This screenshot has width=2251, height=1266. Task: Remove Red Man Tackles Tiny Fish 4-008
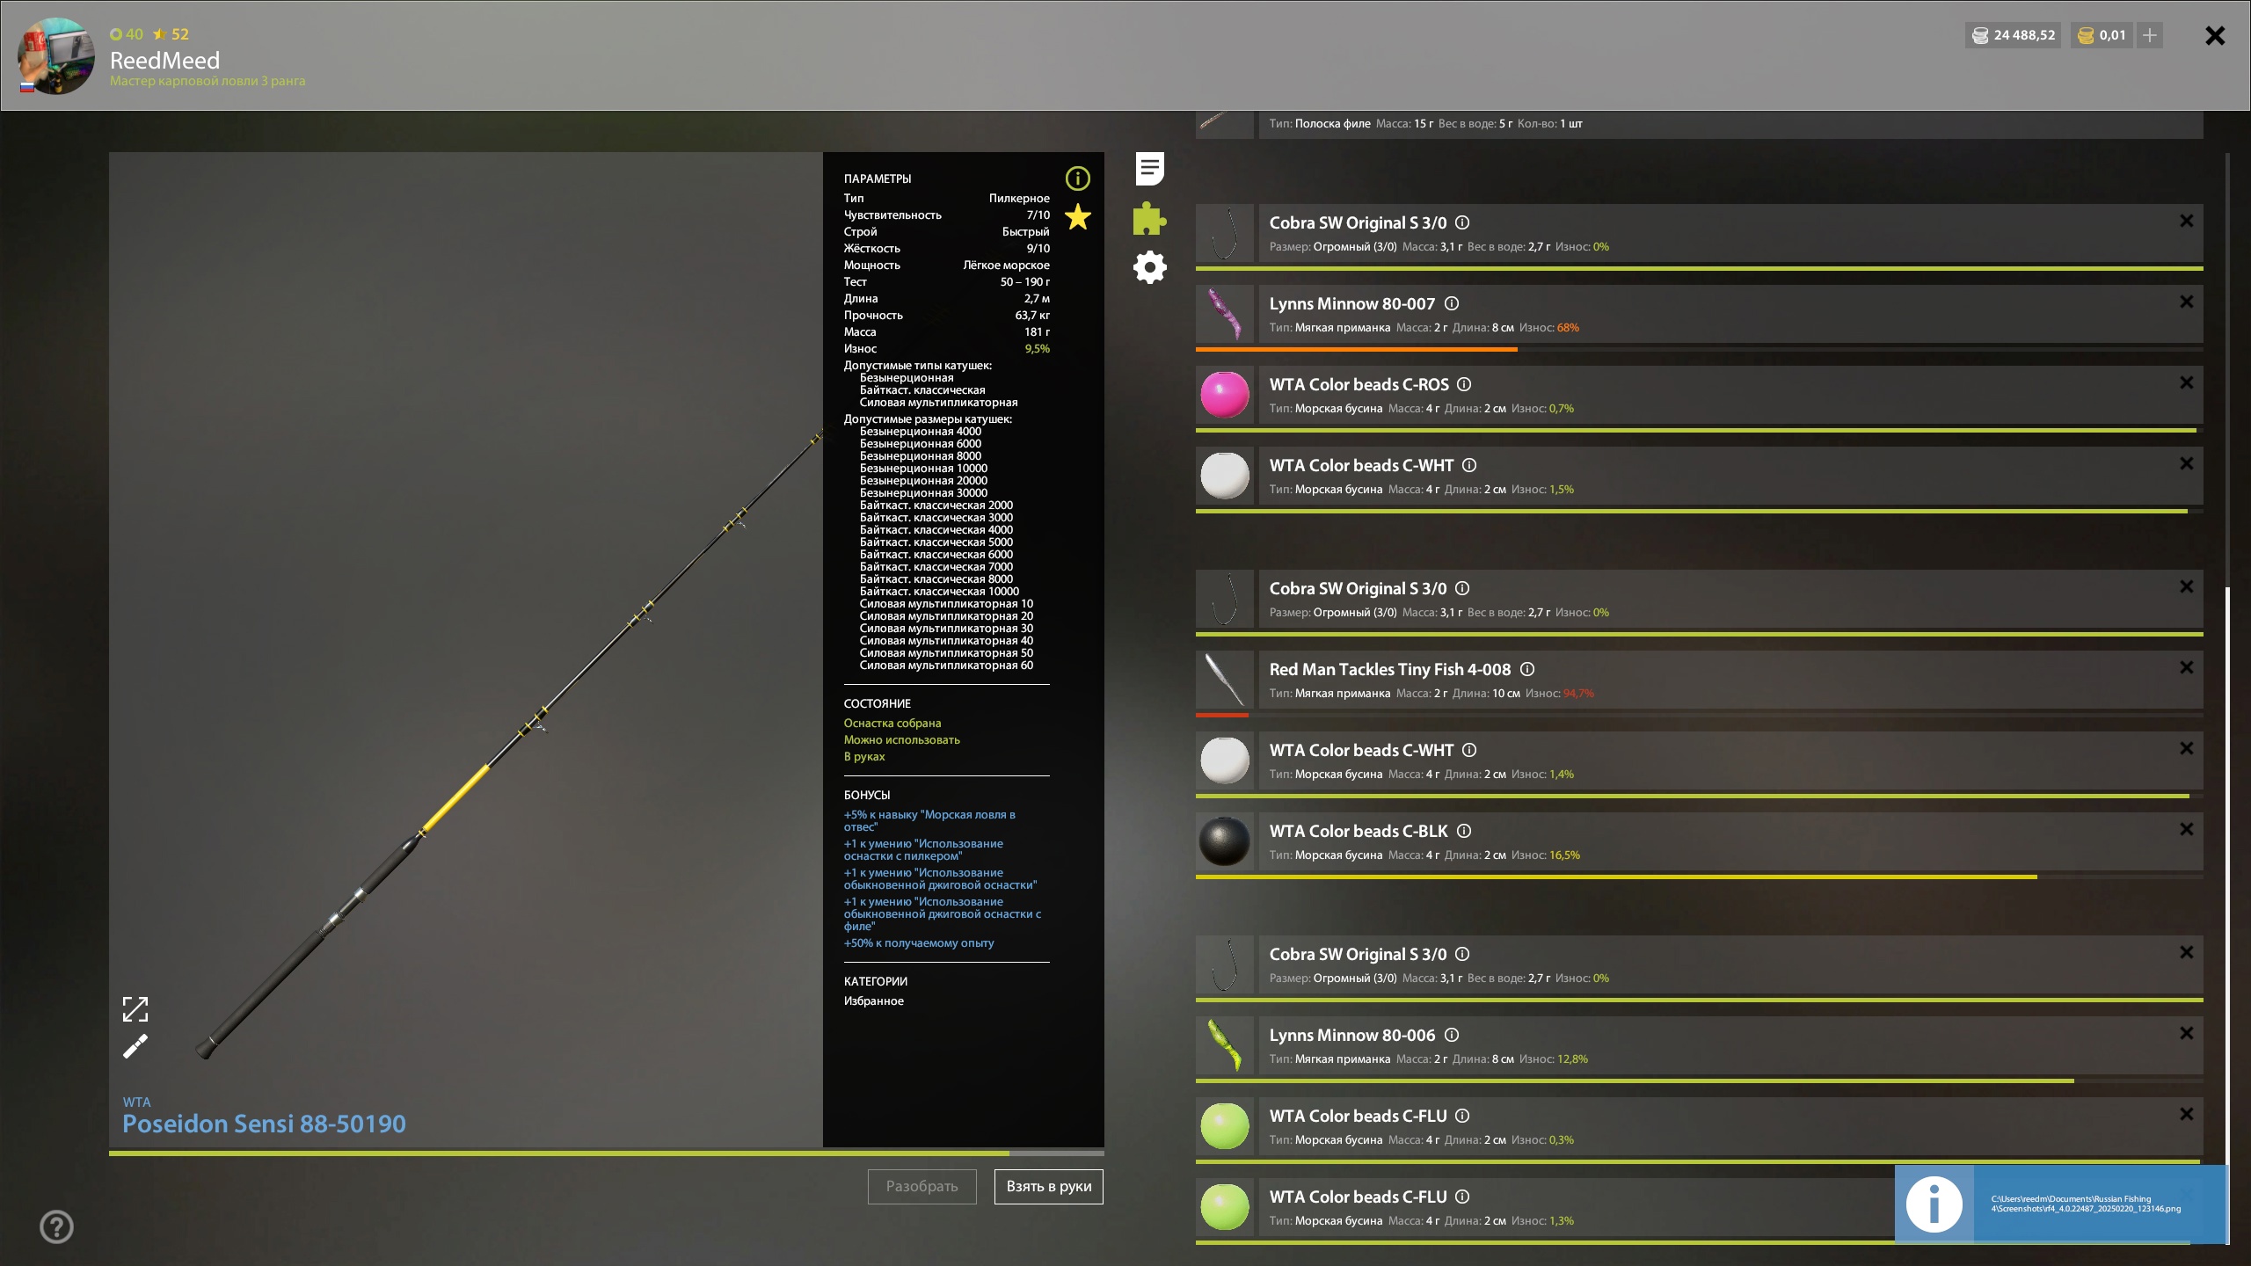pyautogui.click(x=2187, y=668)
